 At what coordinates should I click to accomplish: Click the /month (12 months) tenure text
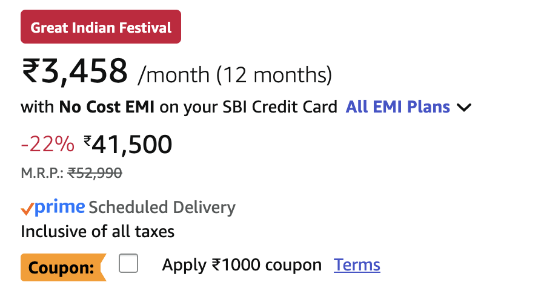(x=235, y=75)
